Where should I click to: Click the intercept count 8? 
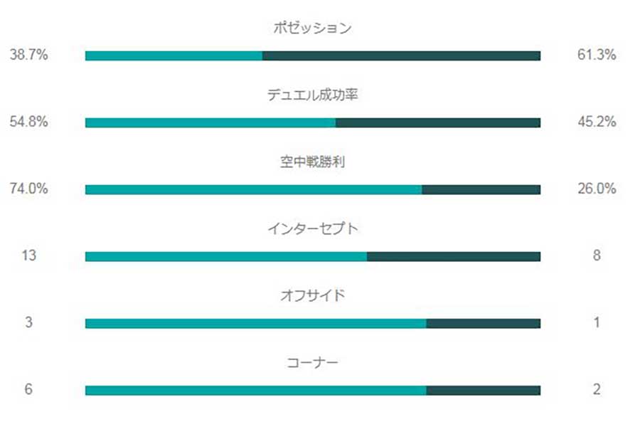tap(596, 255)
